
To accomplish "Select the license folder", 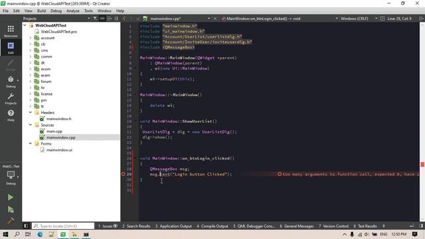I will click(x=46, y=94).
